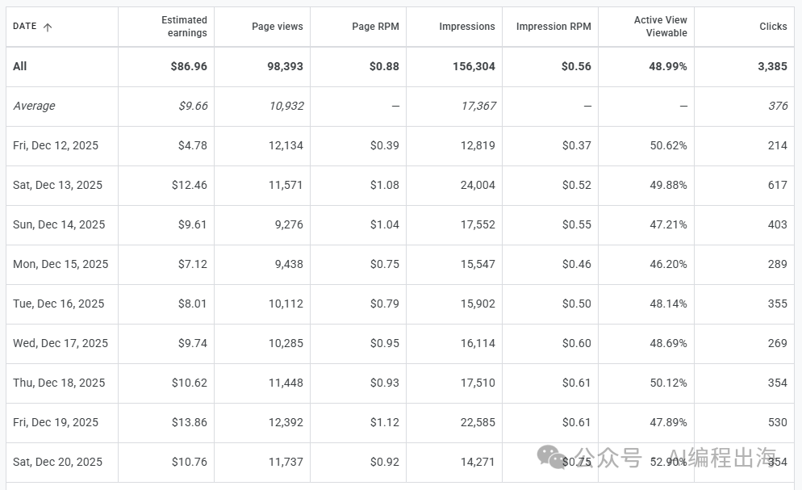The width and height of the screenshot is (802, 490).
Task: Click the Estimated earnings column header
Action: (184, 26)
